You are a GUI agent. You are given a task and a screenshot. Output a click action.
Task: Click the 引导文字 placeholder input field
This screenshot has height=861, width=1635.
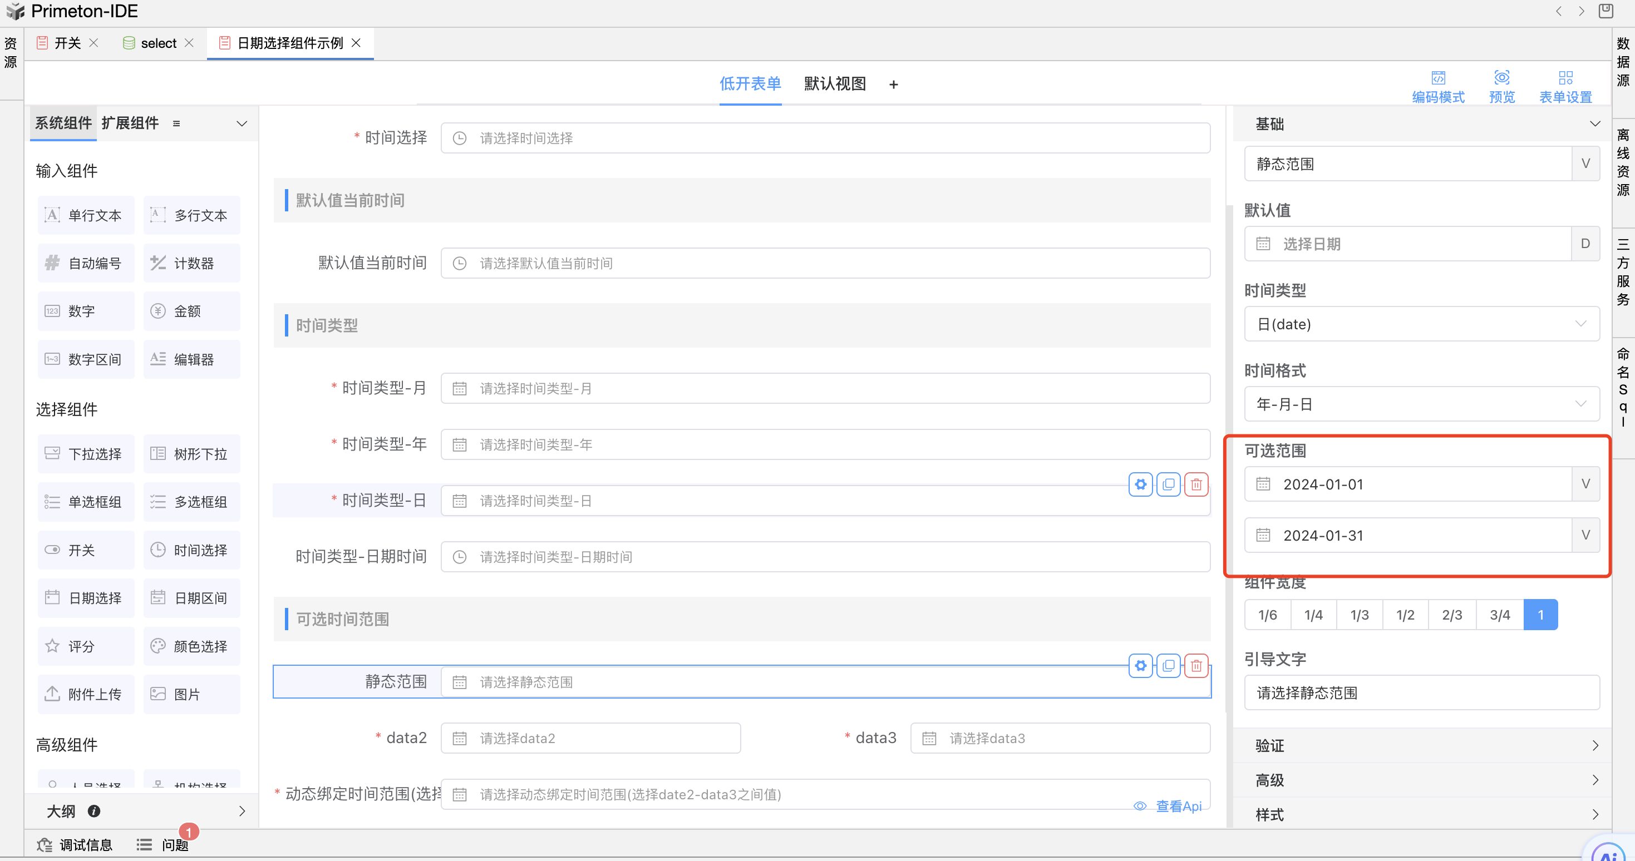1421,693
